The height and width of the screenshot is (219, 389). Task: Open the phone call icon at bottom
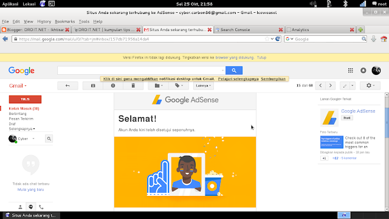pyautogui.click(x=41, y=207)
